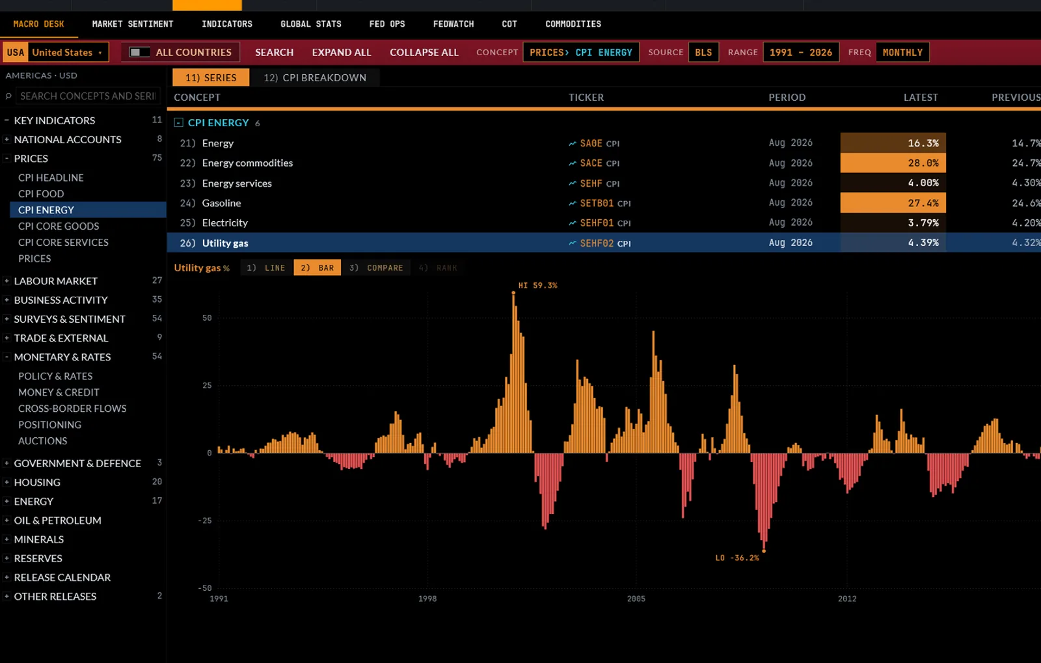Viewport: 1041px width, 663px height.
Task: Click the Collapse All button
Action: pos(424,52)
